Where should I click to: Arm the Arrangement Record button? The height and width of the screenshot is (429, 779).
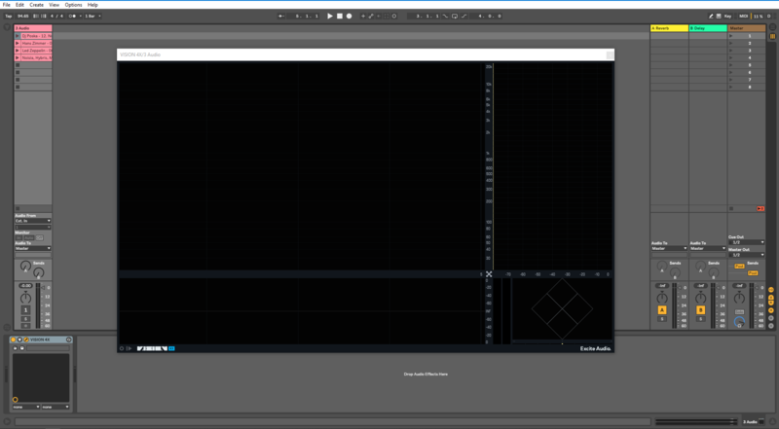click(349, 16)
